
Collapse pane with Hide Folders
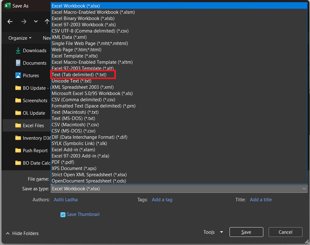[x=22, y=233]
